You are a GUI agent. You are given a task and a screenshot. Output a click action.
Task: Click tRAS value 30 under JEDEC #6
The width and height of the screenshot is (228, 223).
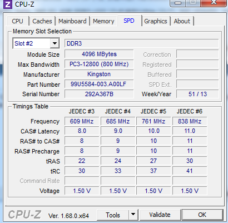[190, 161]
